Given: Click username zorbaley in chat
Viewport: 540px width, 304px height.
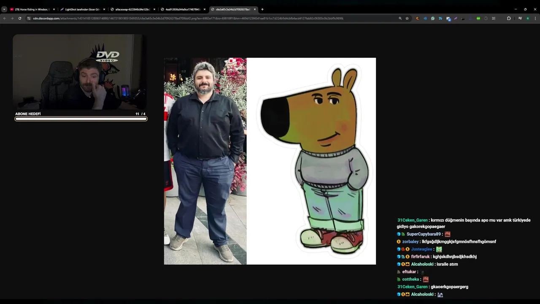Looking at the screenshot, I should (410, 242).
